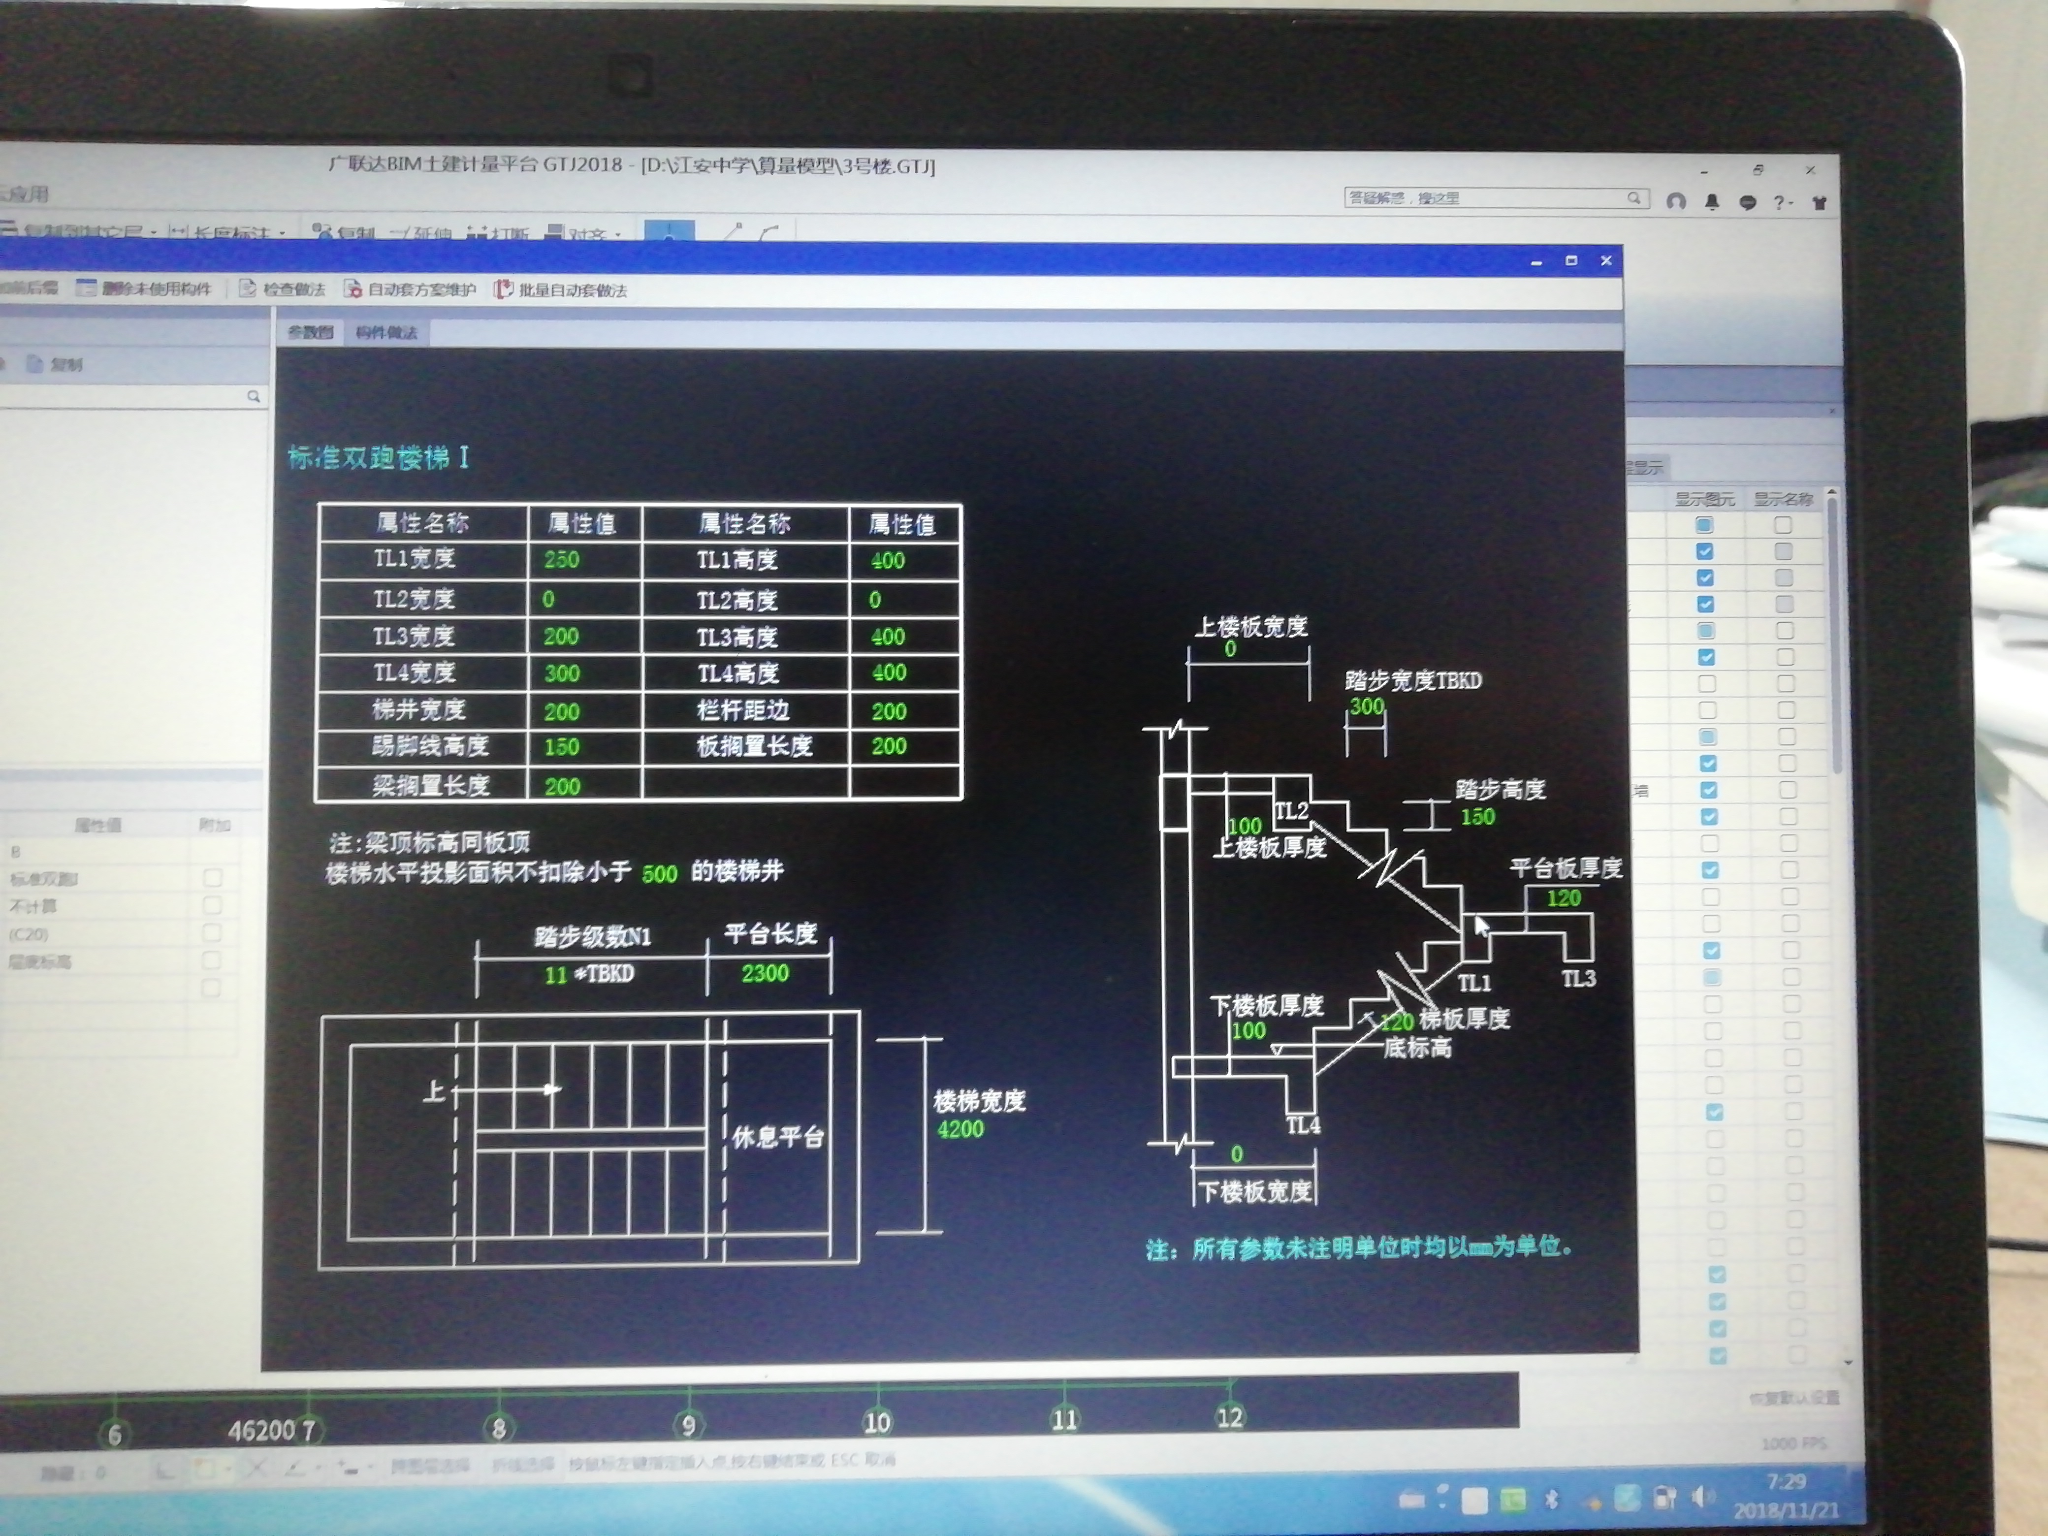Edit the 楼梯宽度 value 4200
This screenshot has height=1536, width=2048.
(960, 1129)
